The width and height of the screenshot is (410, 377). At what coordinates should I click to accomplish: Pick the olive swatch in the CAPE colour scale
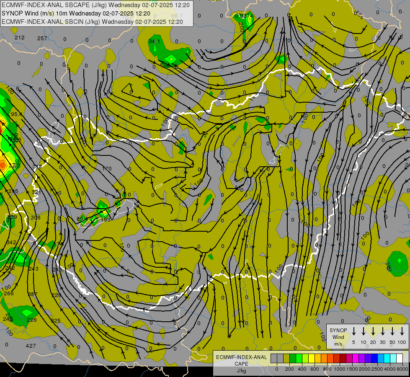tap(286, 359)
